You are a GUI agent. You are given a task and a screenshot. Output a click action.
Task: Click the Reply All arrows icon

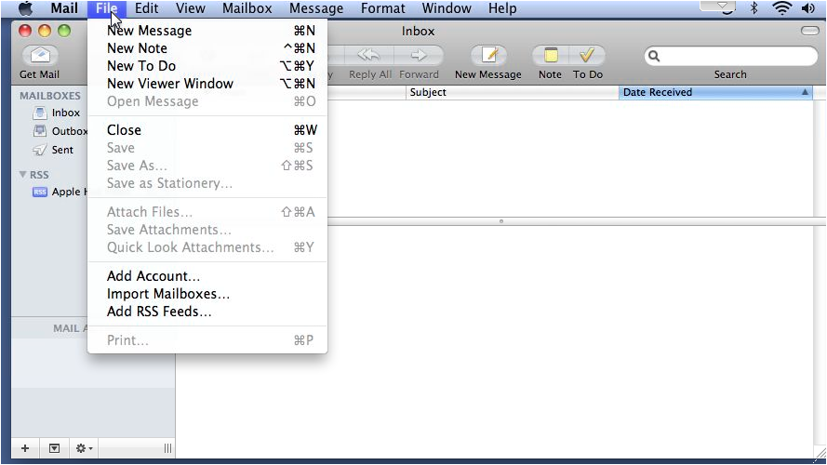[x=368, y=56]
